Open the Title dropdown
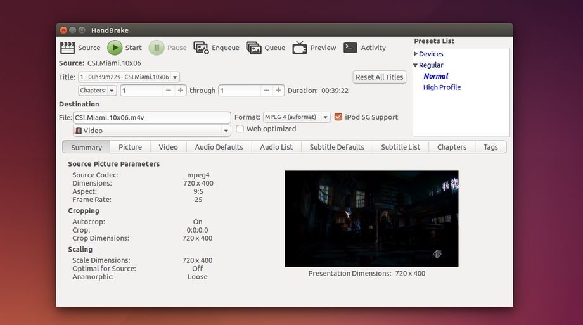The height and width of the screenshot is (325, 583). (129, 77)
